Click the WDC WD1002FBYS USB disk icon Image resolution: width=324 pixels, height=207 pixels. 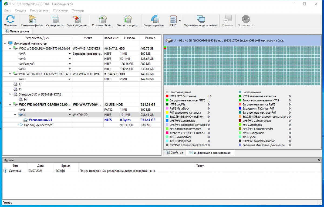point(16,104)
